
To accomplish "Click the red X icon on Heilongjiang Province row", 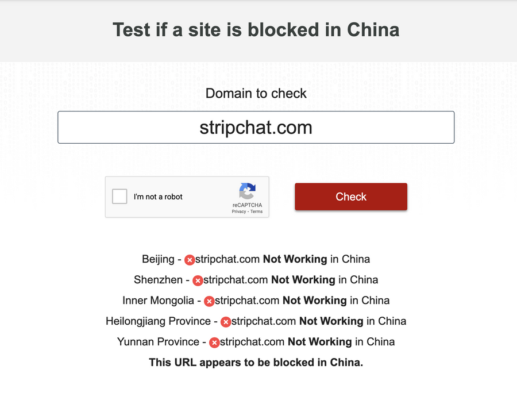I will coord(226,322).
